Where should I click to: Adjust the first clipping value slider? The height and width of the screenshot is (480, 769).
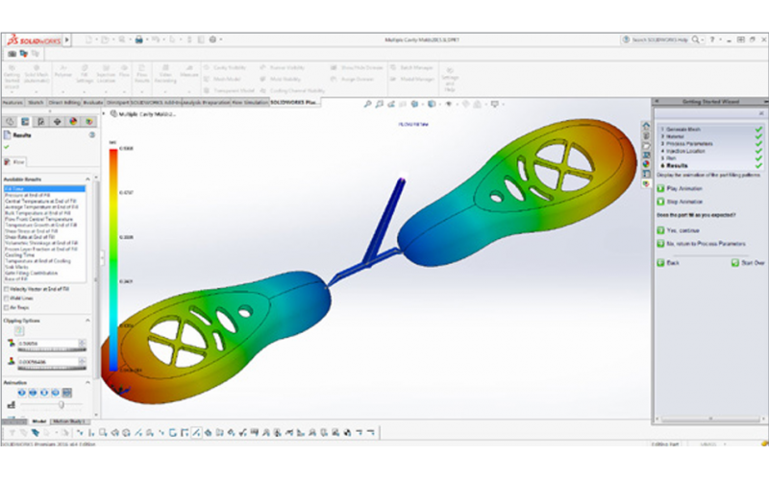[x=52, y=349]
